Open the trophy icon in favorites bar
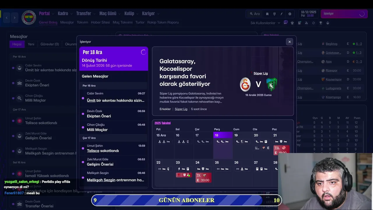This screenshot has height=210, width=373. tap(321, 23)
